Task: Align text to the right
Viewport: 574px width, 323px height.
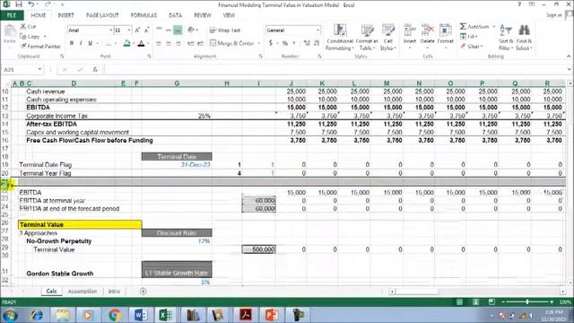Action: point(178,43)
